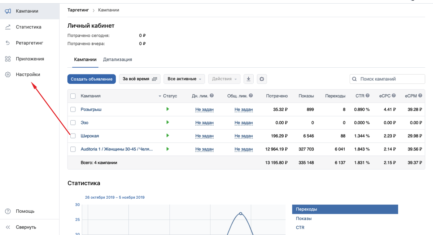Sort table by Показы column header
The width and height of the screenshot is (433, 235).
pyautogui.click(x=306, y=96)
